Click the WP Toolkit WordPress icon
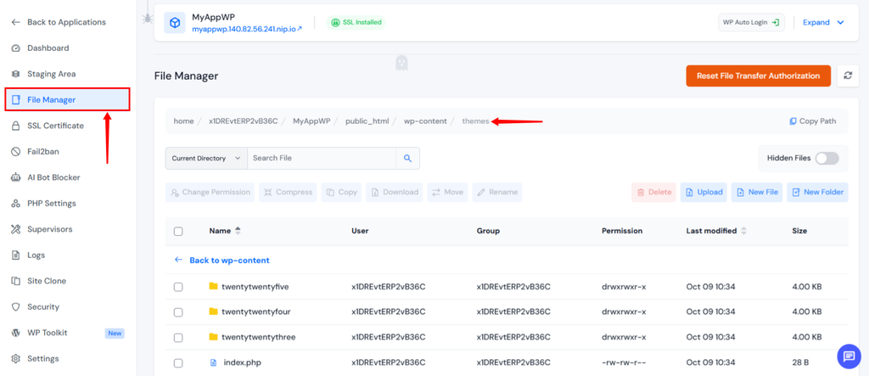Viewport: 869px width, 376px height. pos(16,333)
